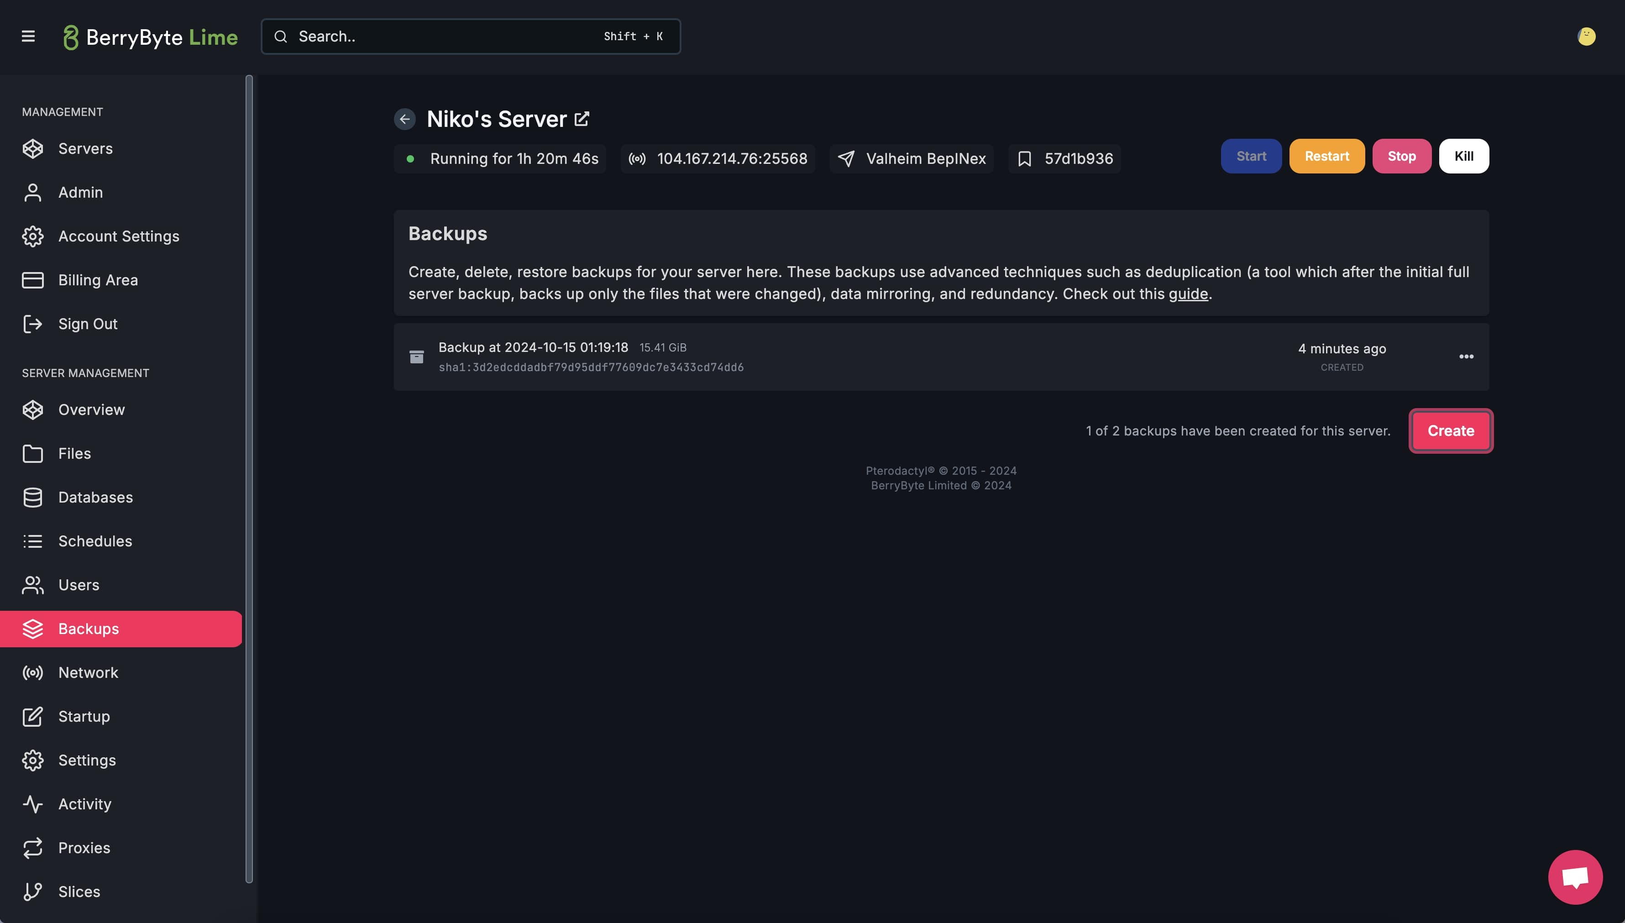
Task: Toggle the hamburger menu icon
Action: pyautogui.click(x=28, y=36)
